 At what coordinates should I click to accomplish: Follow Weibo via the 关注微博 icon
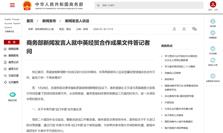point(213,49)
